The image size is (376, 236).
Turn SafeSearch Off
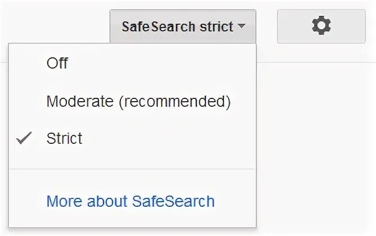(57, 63)
